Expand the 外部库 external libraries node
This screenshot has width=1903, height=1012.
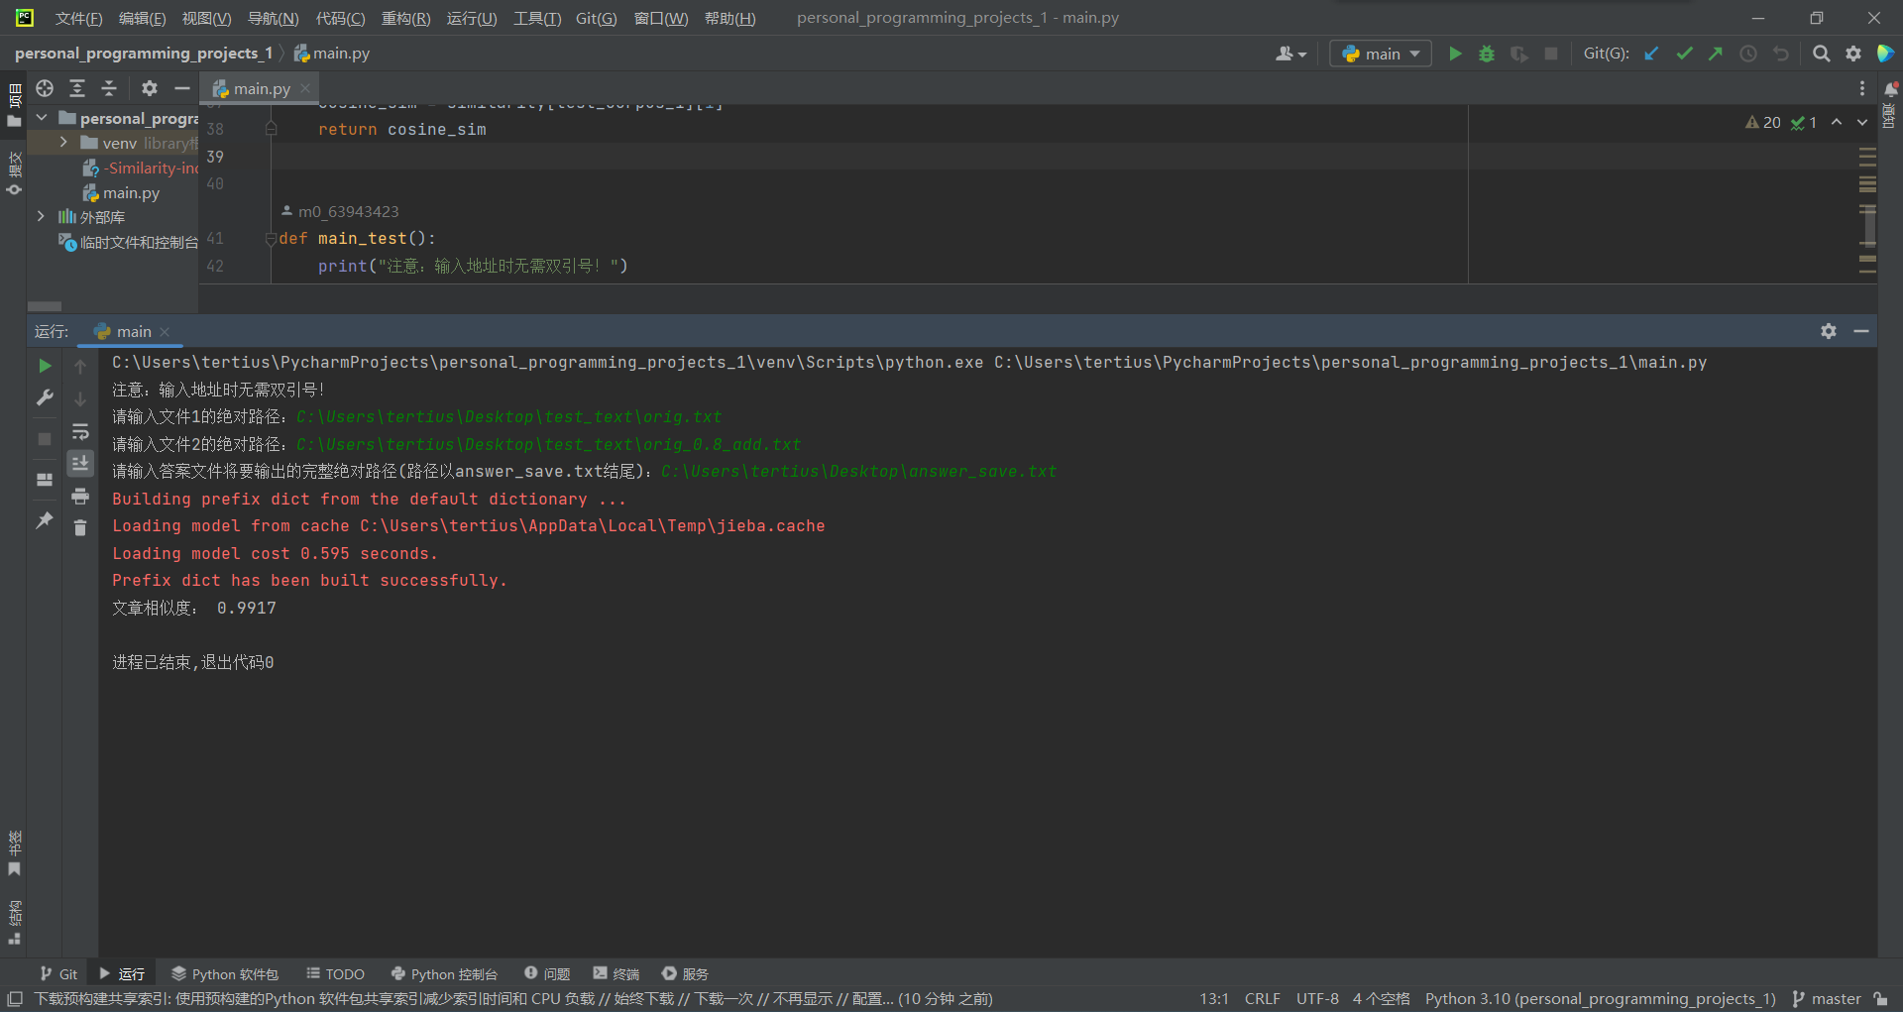point(41,216)
